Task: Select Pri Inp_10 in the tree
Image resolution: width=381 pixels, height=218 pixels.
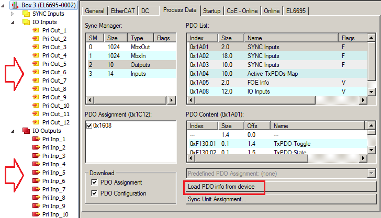Action: [55, 214]
